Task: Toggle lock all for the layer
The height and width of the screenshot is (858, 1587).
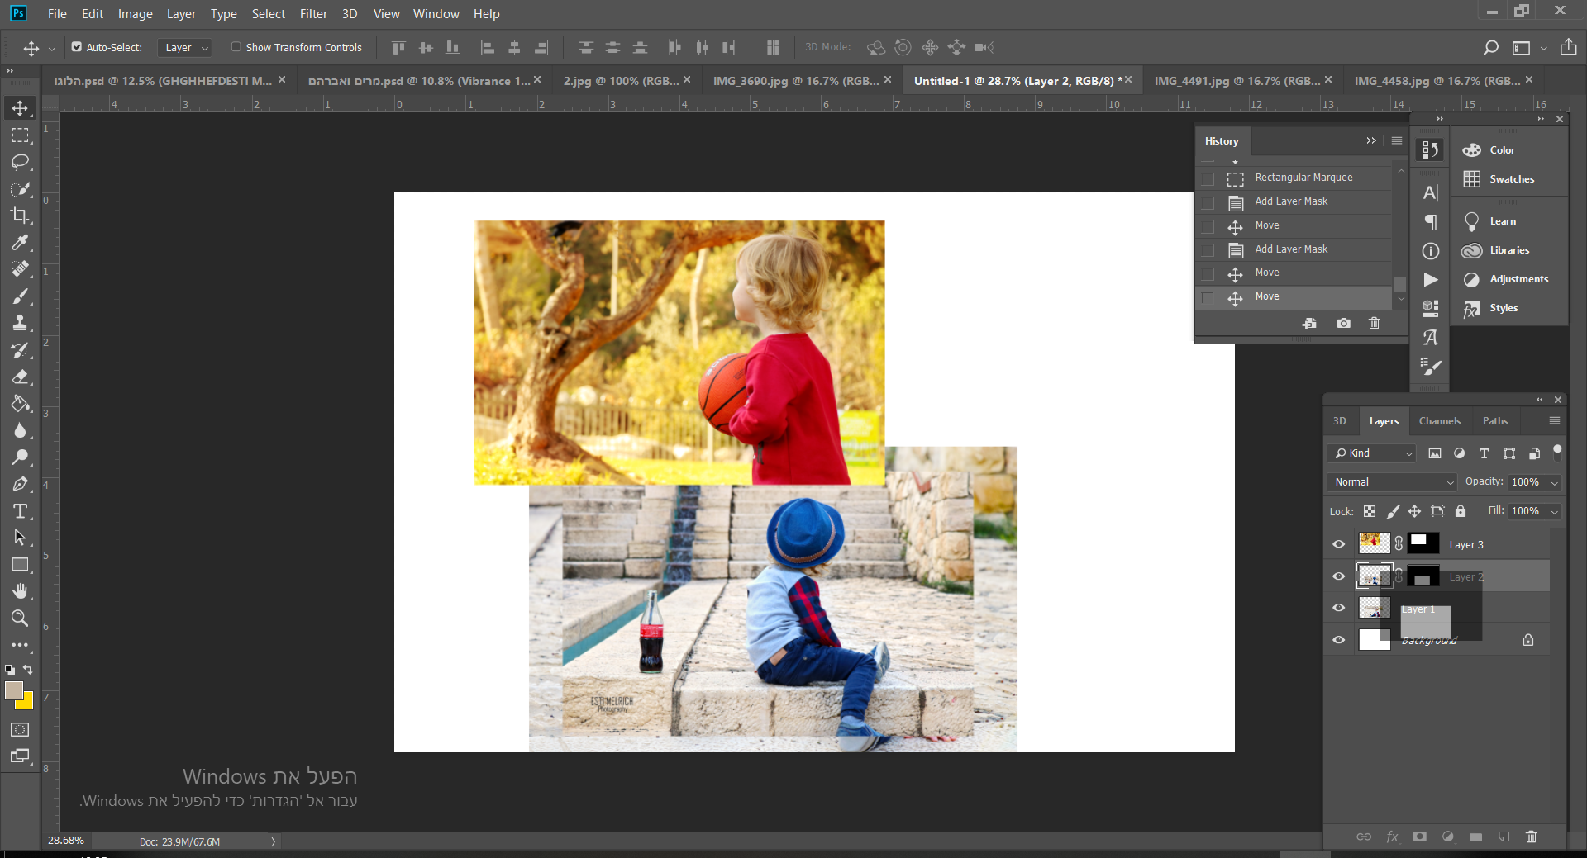Action: coord(1461,511)
